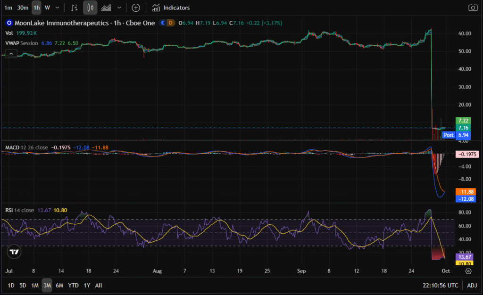This screenshot has width=483, height=295.
Task: Click the orange MACD value label -11.88
Action: [465, 192]
